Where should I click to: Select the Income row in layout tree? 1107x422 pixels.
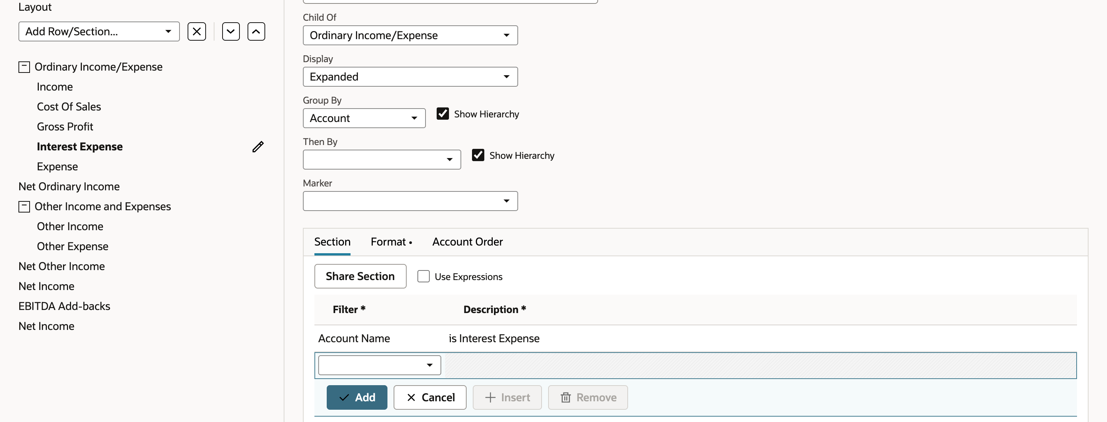click(55, 87)
